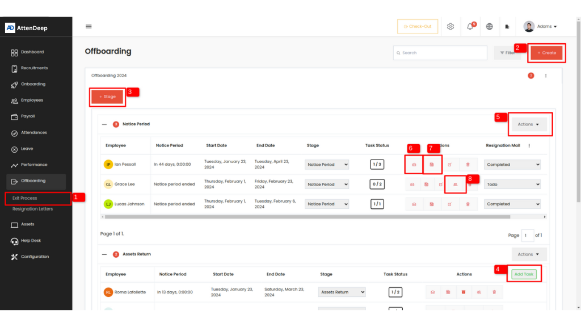
Task: Collapse the Assets Return stage section
Action: [x=104, y=254]
